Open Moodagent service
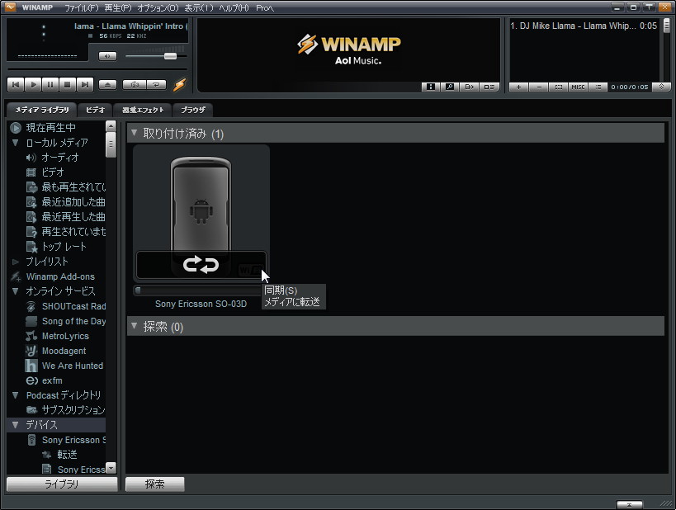This screenshot has width=676, height=510. pos(64,351)
